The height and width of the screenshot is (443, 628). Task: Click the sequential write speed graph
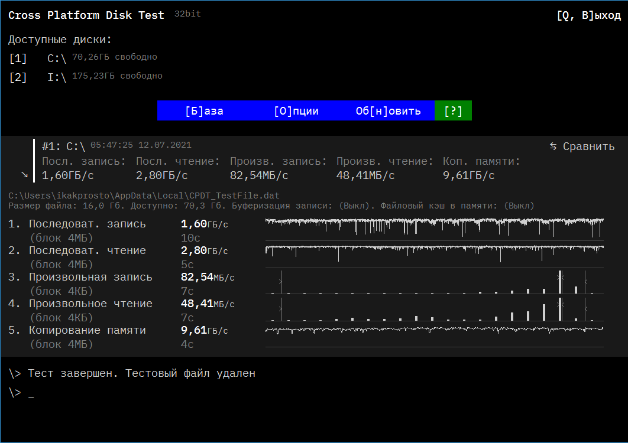[x=435, y=229]
